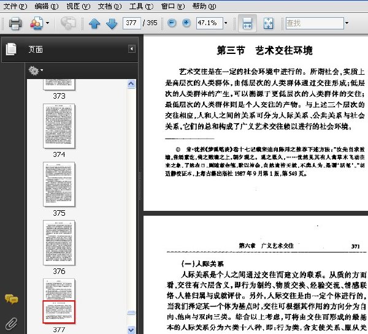Click page header 第六章 广义艺术交往
The width and height of the screenshot is (368, 334).
pos(266,246)
